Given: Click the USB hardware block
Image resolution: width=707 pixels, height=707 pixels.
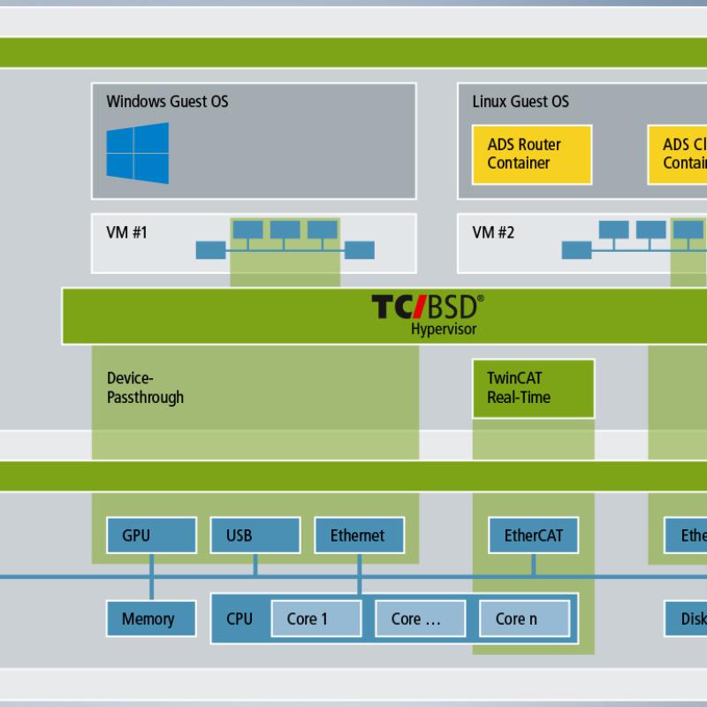Looking at the screenshot, I should click(x=255, y=536).
